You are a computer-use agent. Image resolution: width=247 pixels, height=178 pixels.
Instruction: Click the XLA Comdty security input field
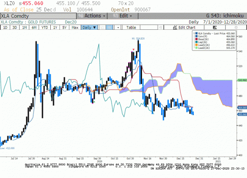tap(38, 16)
